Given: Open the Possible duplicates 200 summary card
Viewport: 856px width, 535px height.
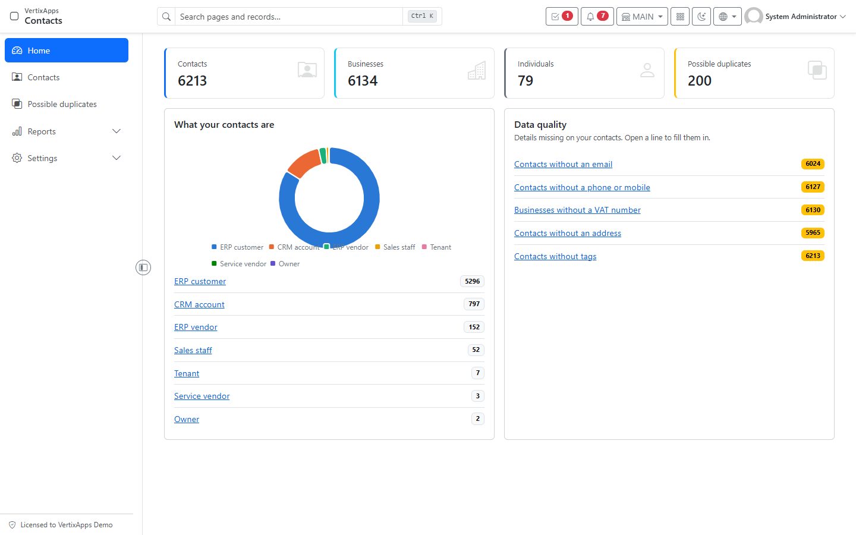Looking at the screenshot, I should pyautogui.click(x=754, y=73).
